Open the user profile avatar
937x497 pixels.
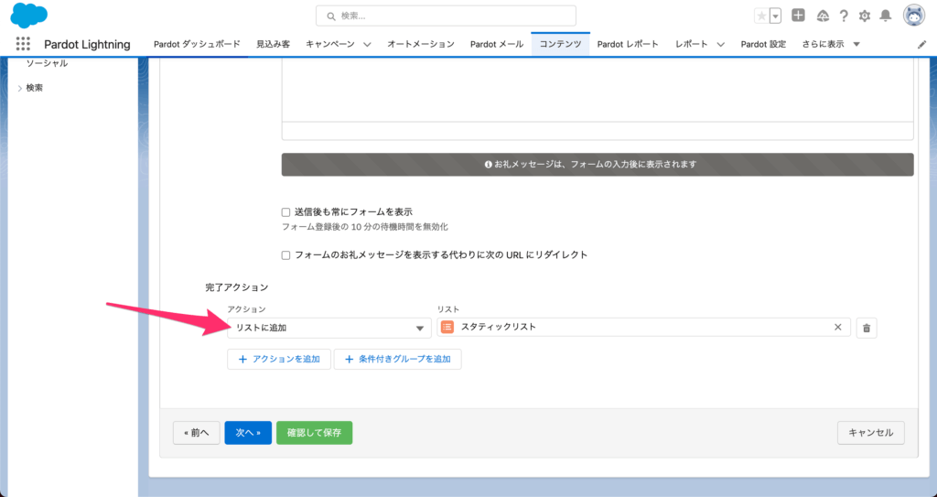(914, 16)
